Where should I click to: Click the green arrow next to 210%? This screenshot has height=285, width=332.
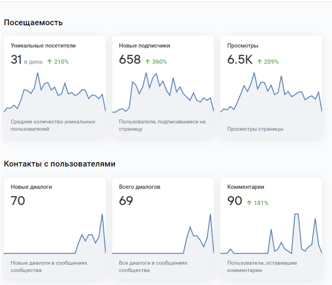coord(49,62)
